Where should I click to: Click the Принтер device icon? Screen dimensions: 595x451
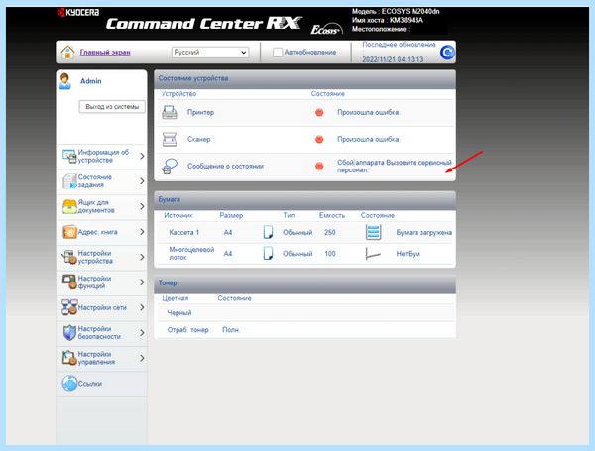[170, 113]
